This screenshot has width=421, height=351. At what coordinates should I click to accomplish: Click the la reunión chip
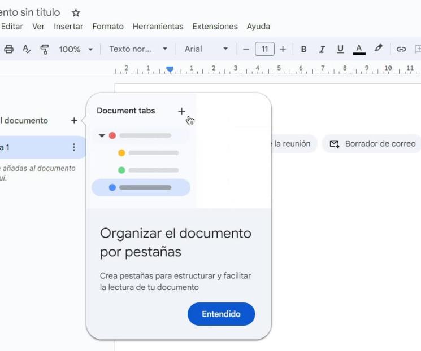[293, 144]
